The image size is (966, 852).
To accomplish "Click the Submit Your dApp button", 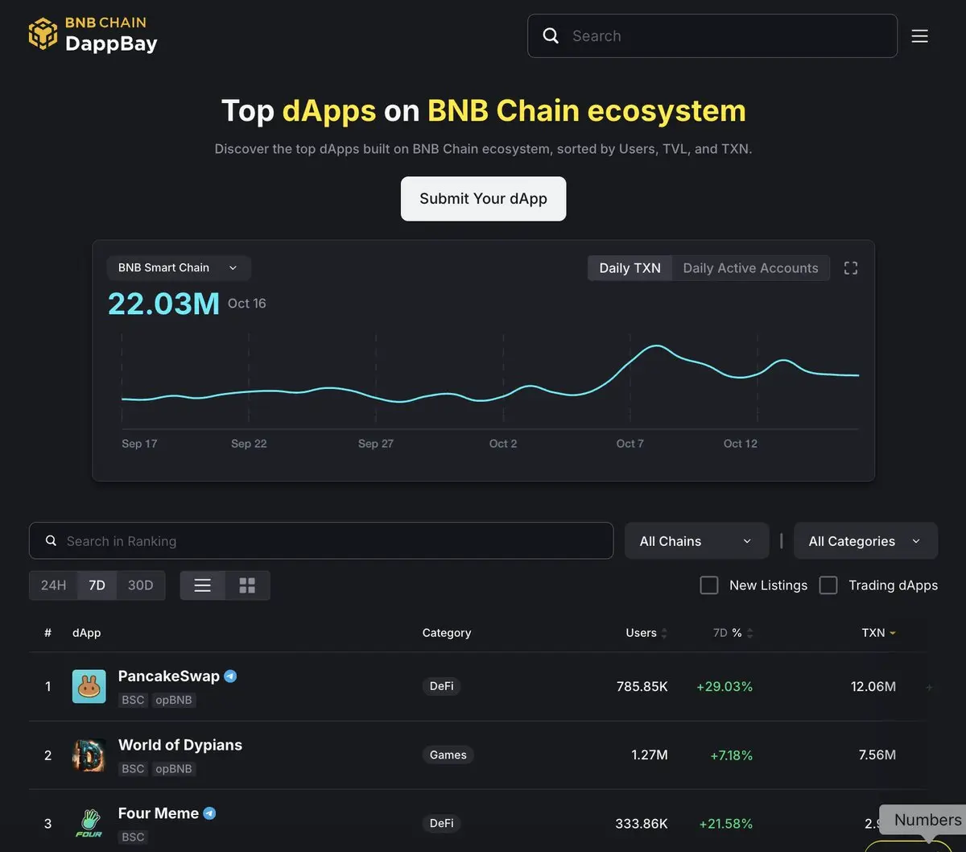I will 484,199.
